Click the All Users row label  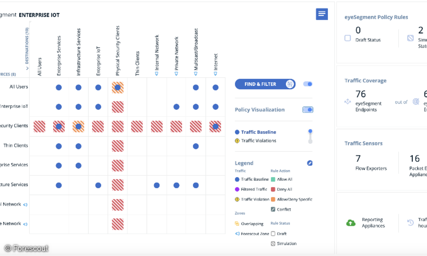[x=19, y=87]
